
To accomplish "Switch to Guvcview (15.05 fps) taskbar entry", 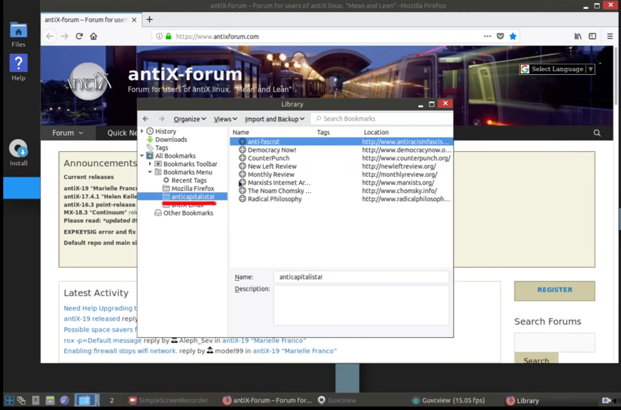I will 448,400.
